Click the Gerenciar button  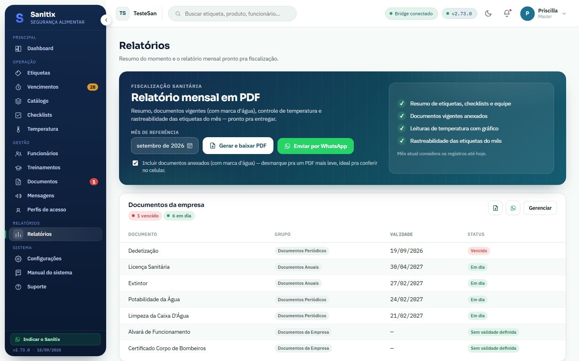click(540, 208)
